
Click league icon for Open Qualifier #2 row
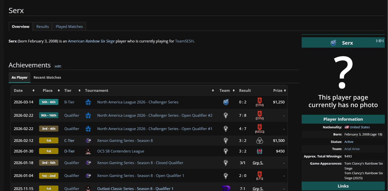(x=88, y=115)
